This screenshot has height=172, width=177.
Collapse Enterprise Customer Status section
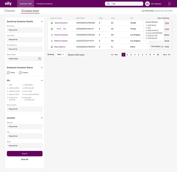[x=42, y=68]
